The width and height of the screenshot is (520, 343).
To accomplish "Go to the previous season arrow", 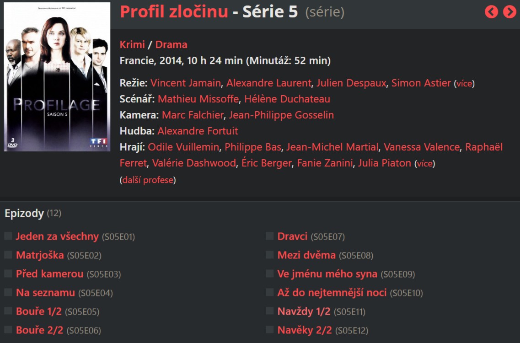I will 491,11.
